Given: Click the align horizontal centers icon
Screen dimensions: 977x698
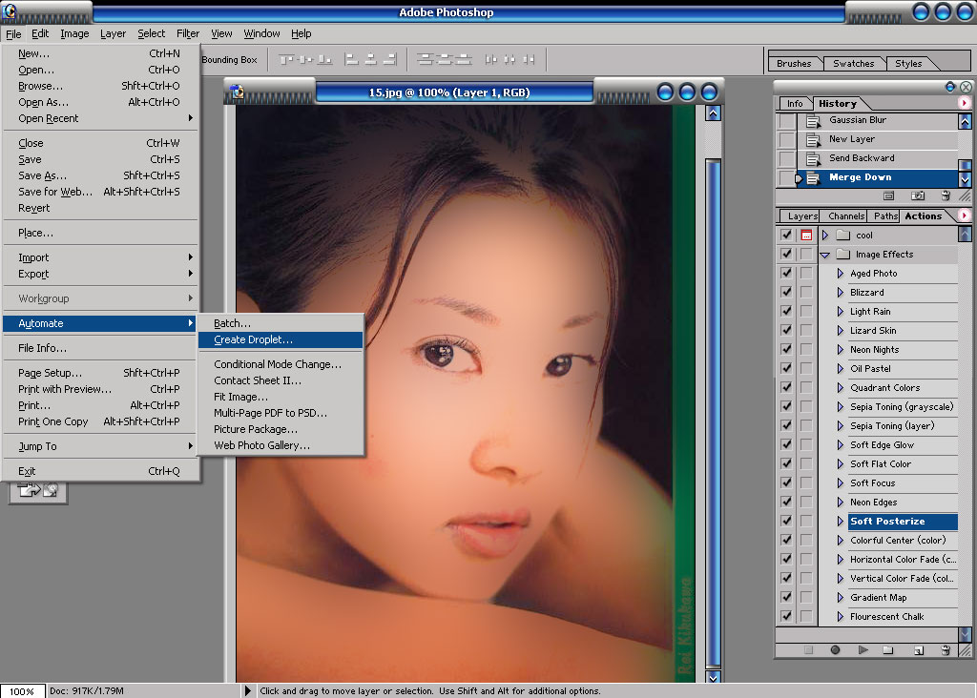Looking at the screenshot, I should 371,60.
